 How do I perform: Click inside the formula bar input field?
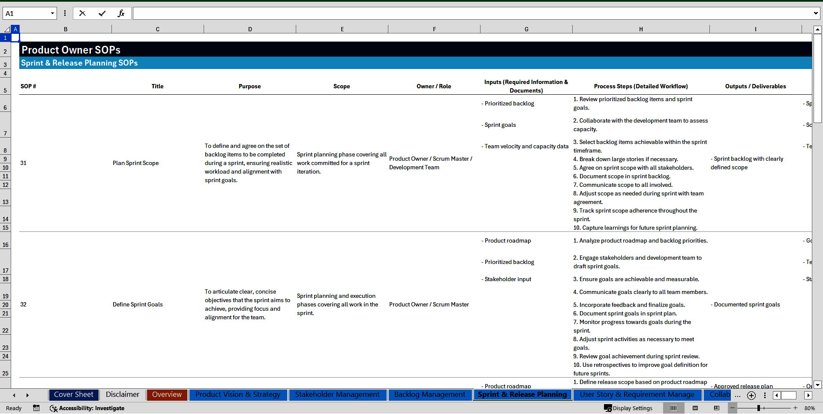pos(343,13)
